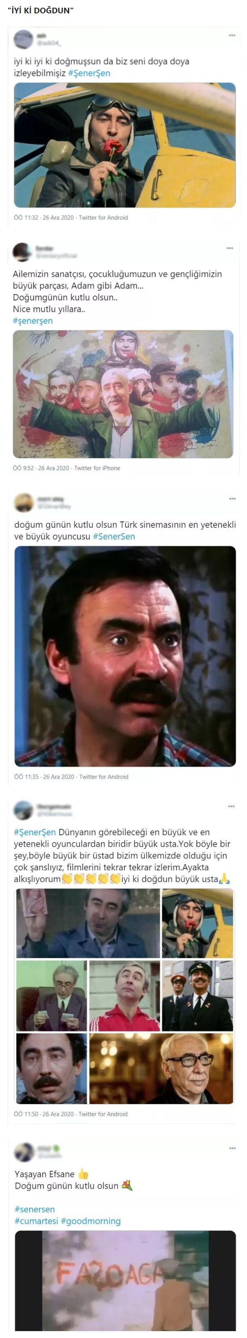Click the first tweet's profile avatar

pos(23,40)
